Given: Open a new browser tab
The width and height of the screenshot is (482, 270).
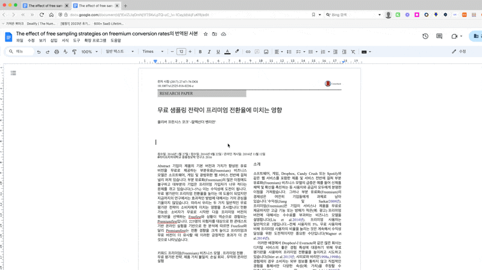Looking at the screenshot, I should (125, 5).
